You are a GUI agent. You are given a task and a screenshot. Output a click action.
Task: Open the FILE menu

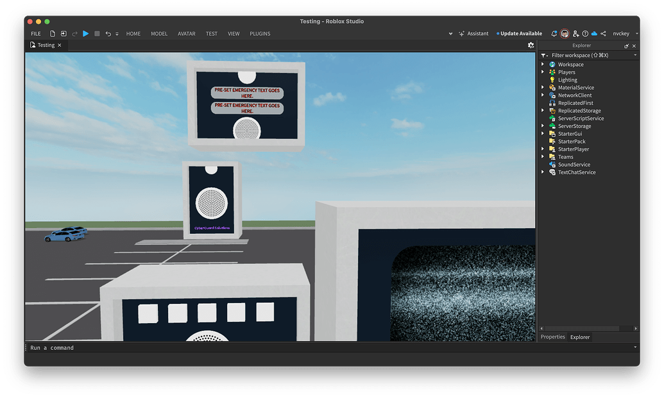pyautogui.click(x=36, y=33)
